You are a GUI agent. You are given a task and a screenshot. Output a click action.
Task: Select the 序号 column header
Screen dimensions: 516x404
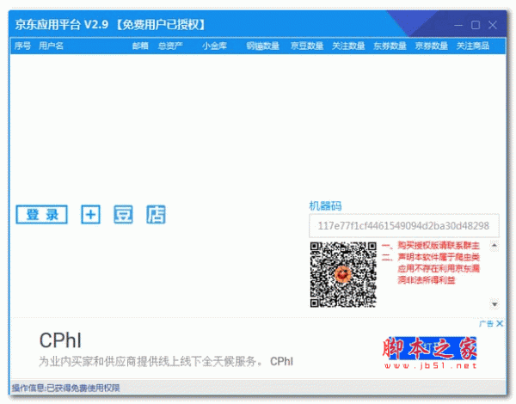point(22,46)
